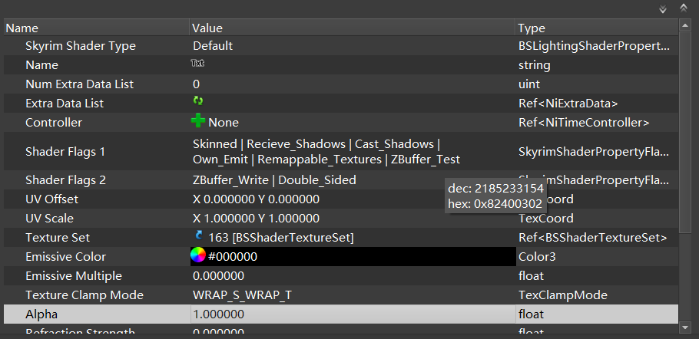Click the Default value of Skyrim Shader Type
699x339 pixels.
(213, 46)
